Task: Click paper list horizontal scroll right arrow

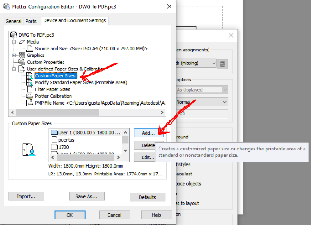Action: pyautogui.click(x=118, y=157)
